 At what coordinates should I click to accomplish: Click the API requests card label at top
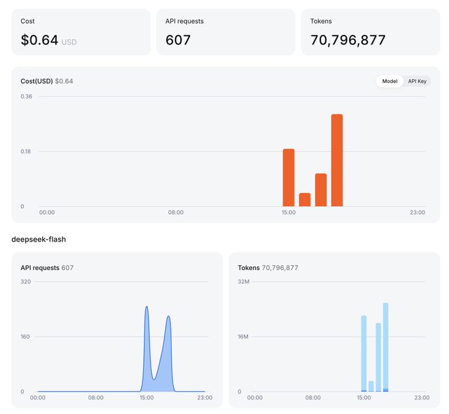[184, 21]
